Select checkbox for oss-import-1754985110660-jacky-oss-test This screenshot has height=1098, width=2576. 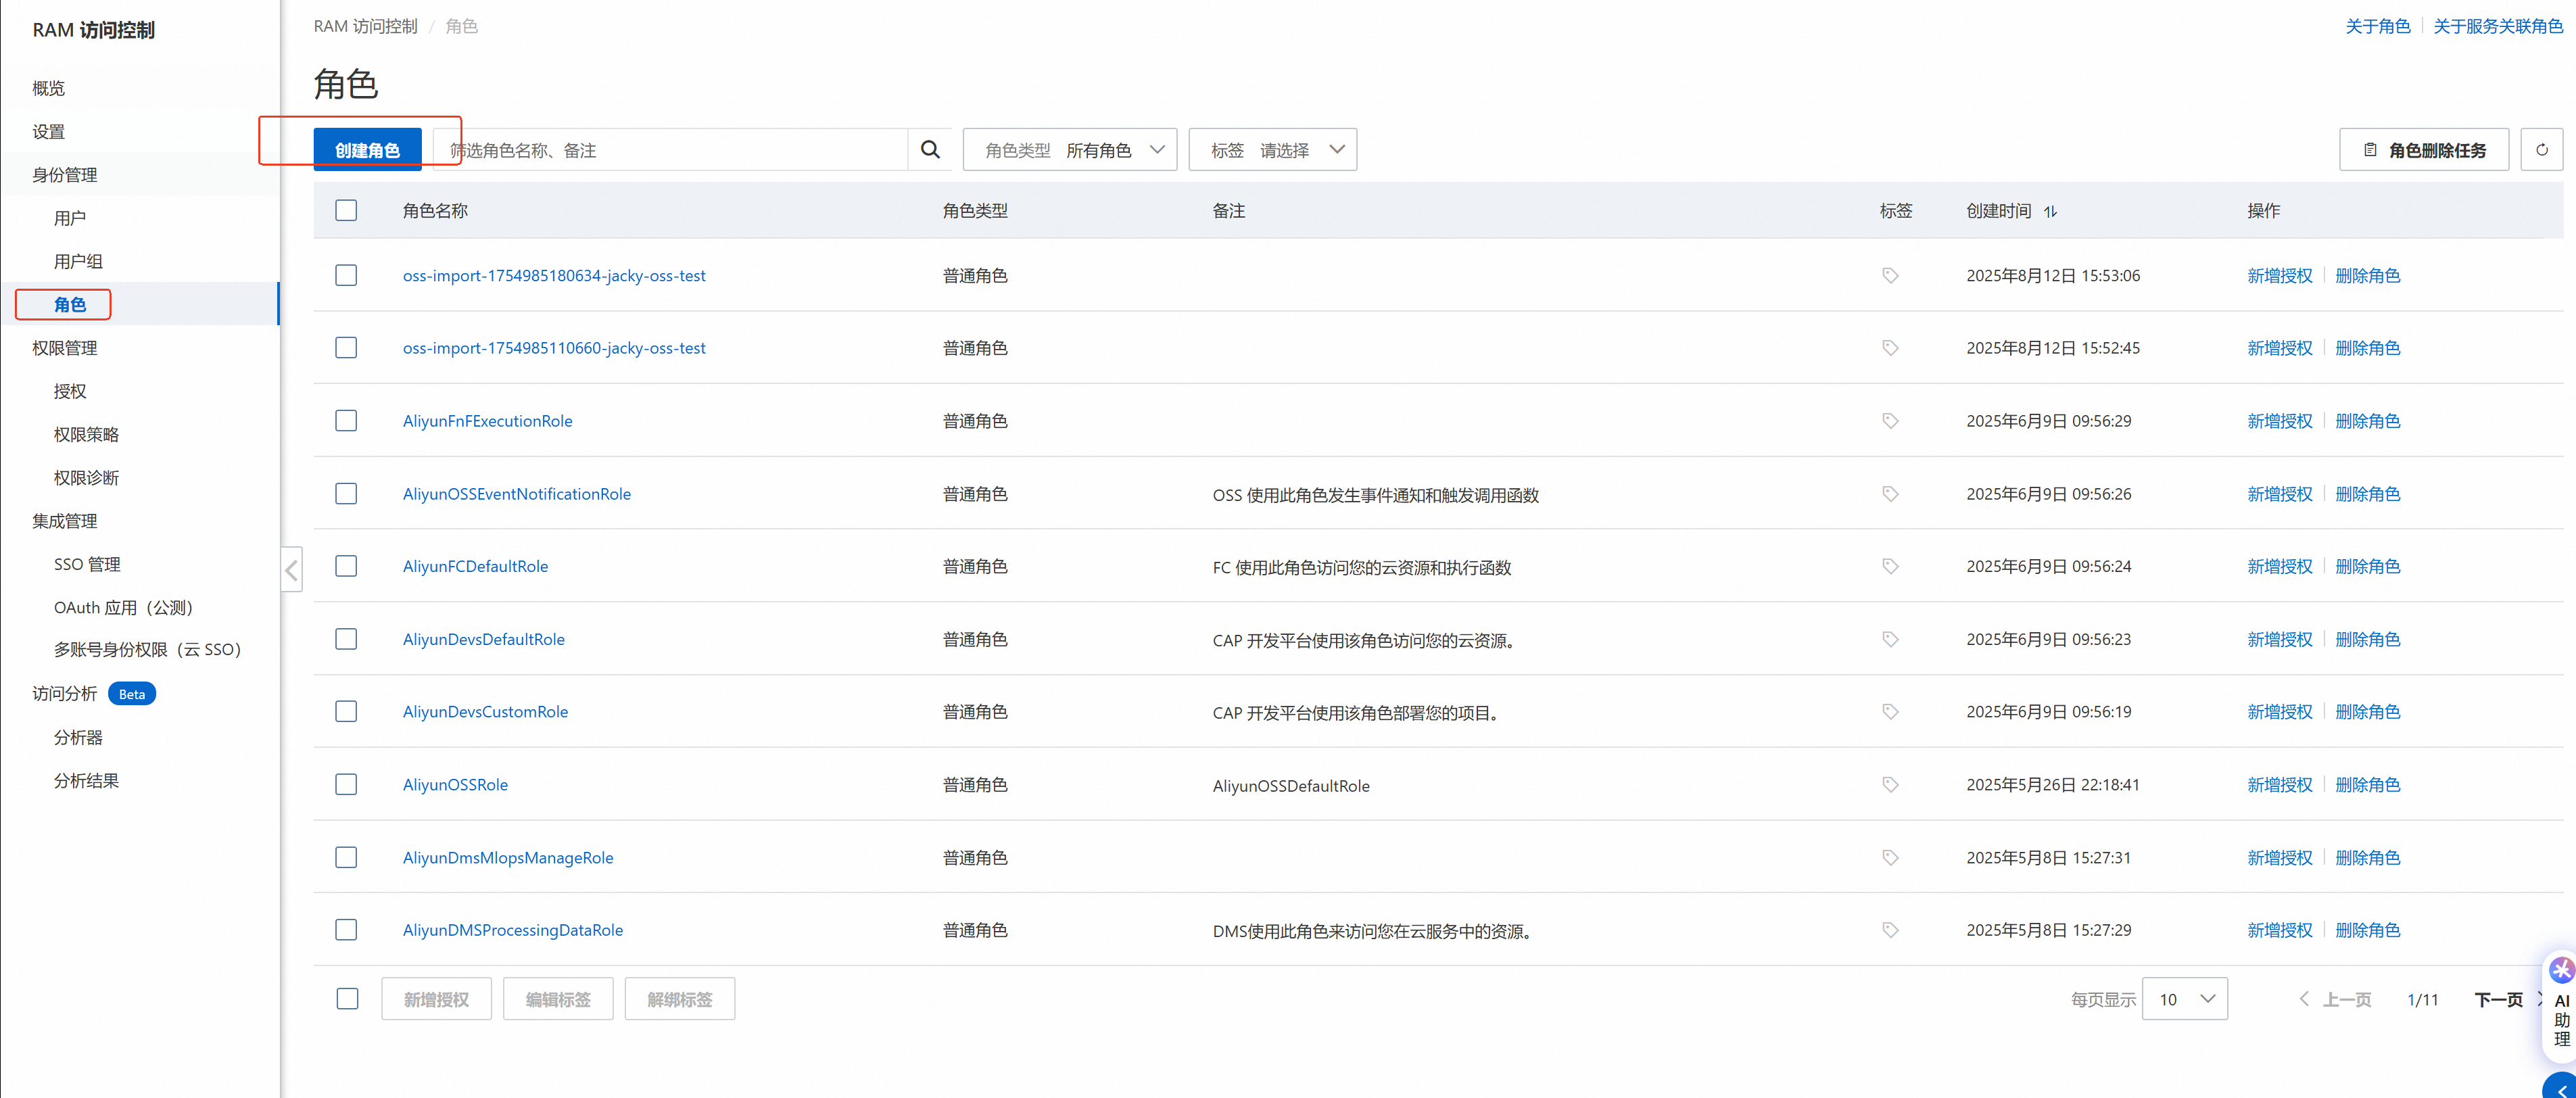click(346, 347)
